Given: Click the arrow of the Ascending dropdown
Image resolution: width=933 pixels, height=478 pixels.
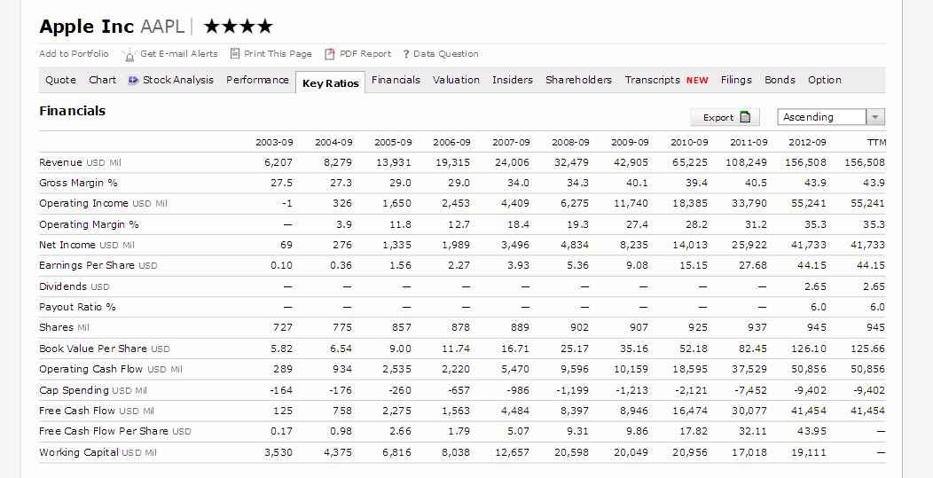Looking at the screenshot, I should point(874,117).
